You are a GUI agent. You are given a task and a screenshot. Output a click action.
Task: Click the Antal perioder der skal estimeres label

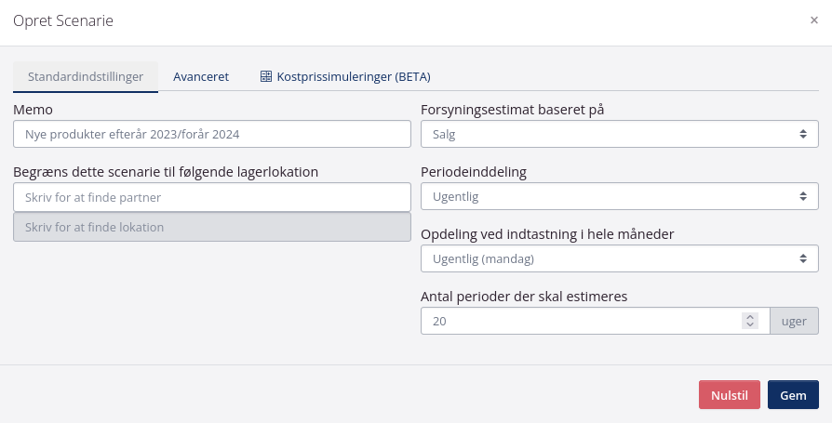[524, 297]
